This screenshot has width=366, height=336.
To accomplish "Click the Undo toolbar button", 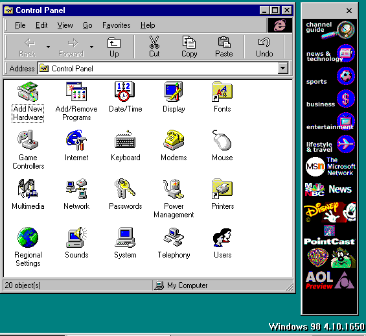I will (264, 47).
